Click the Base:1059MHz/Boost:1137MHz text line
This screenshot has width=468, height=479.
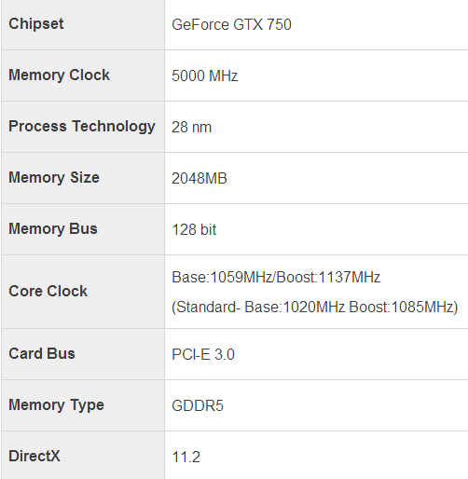[x=276, y=277]
